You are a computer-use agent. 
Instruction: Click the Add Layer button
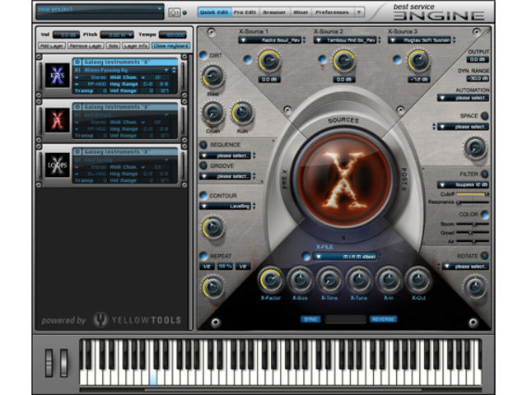52,46
